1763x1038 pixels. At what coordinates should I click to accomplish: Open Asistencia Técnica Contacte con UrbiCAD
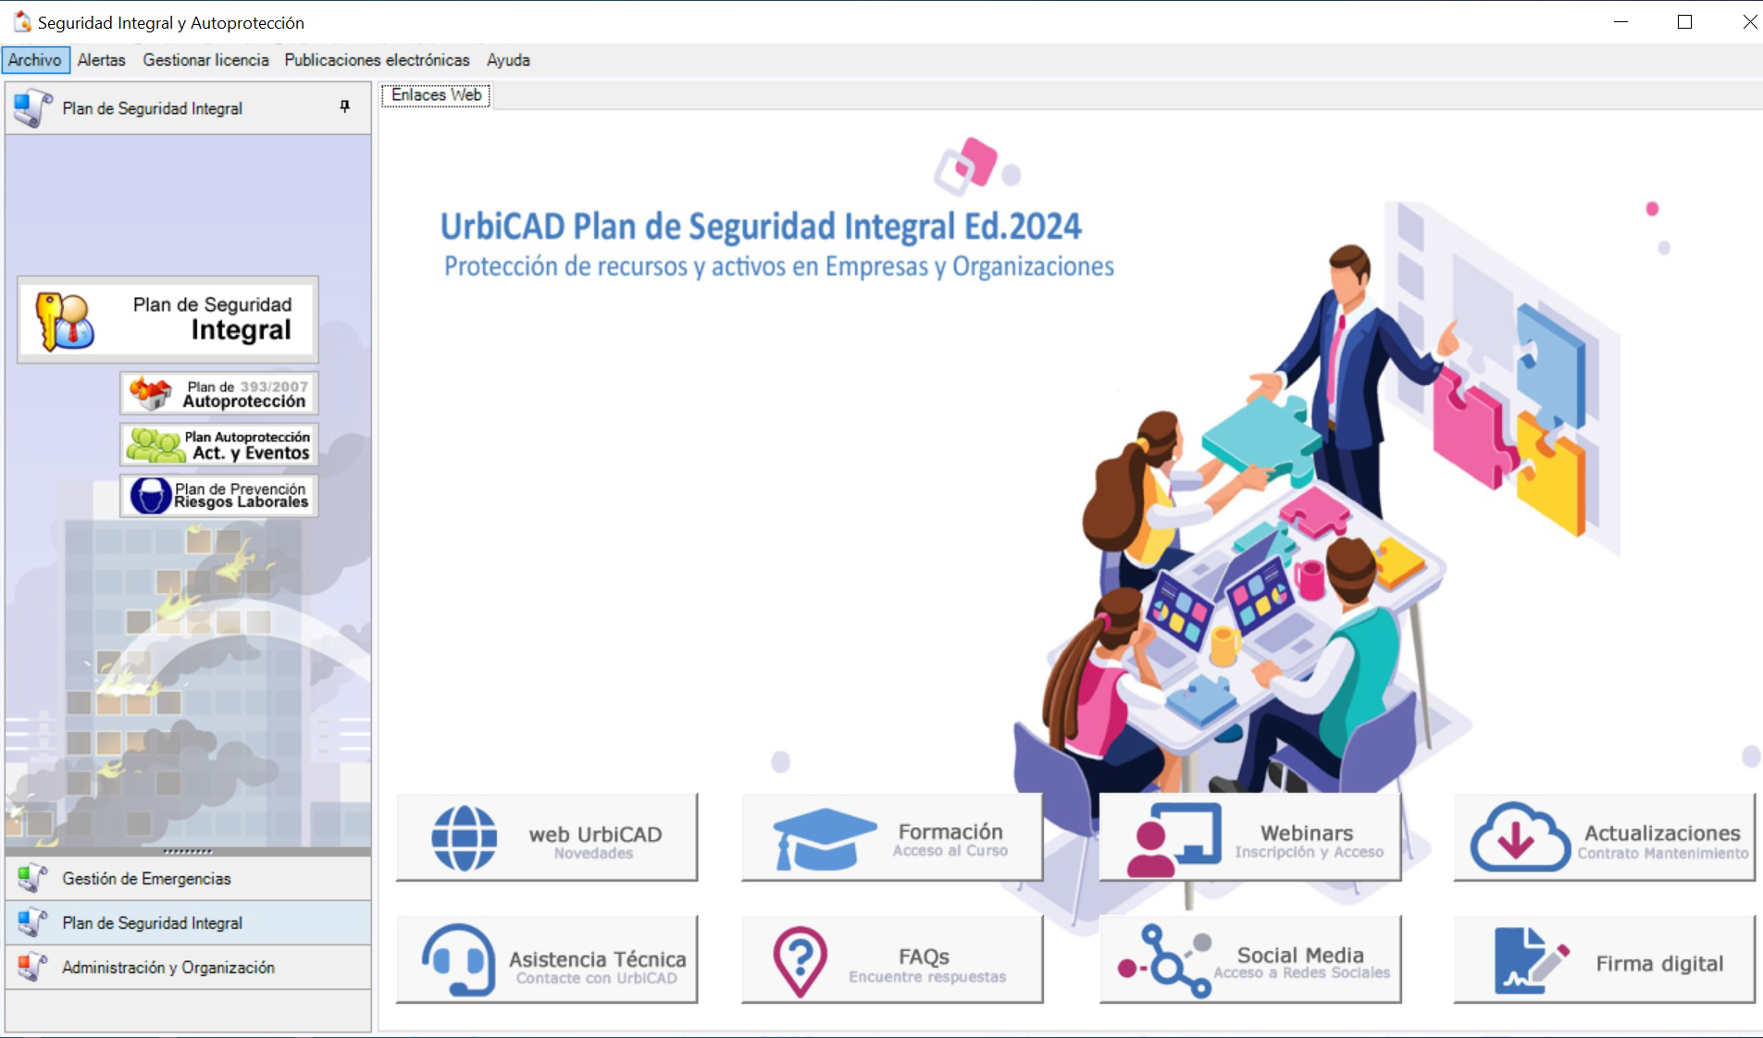click(x=547, y=959)
